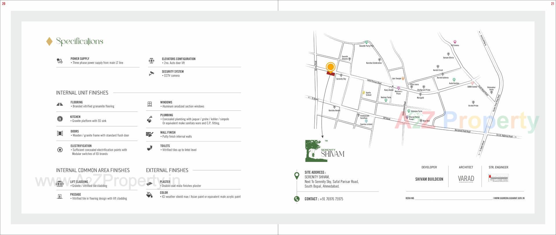Click the security system CCTV camera icon
Screen dimensions: 556x235
click(x=151, y=73)
